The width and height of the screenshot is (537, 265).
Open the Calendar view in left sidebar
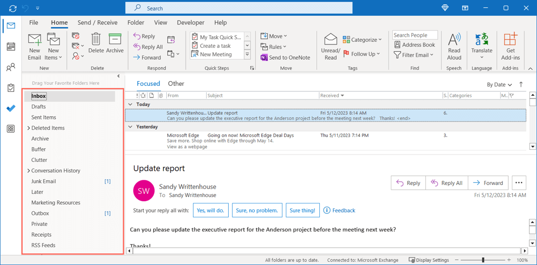11,47
